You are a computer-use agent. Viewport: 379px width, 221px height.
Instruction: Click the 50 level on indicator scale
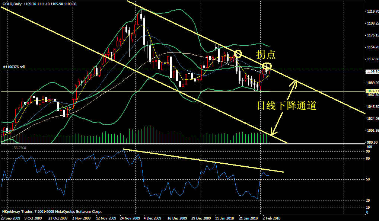coord(368,179)
